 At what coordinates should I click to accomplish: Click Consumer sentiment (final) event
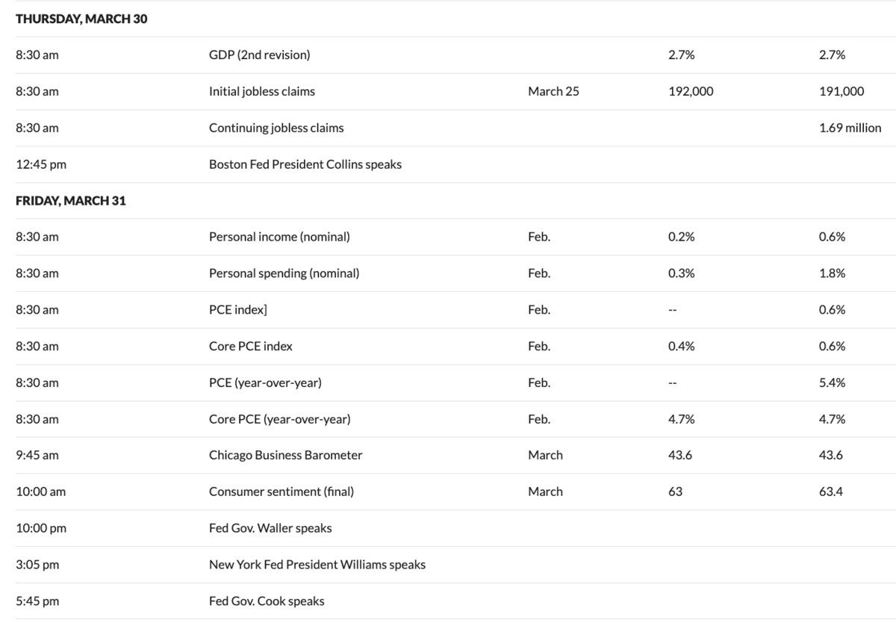click(281, 492)
